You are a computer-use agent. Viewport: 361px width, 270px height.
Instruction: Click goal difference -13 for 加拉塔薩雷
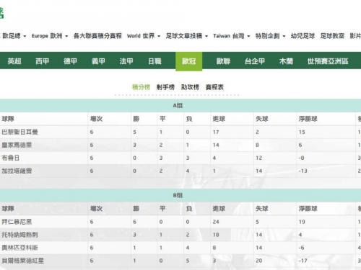coord(303,171)
